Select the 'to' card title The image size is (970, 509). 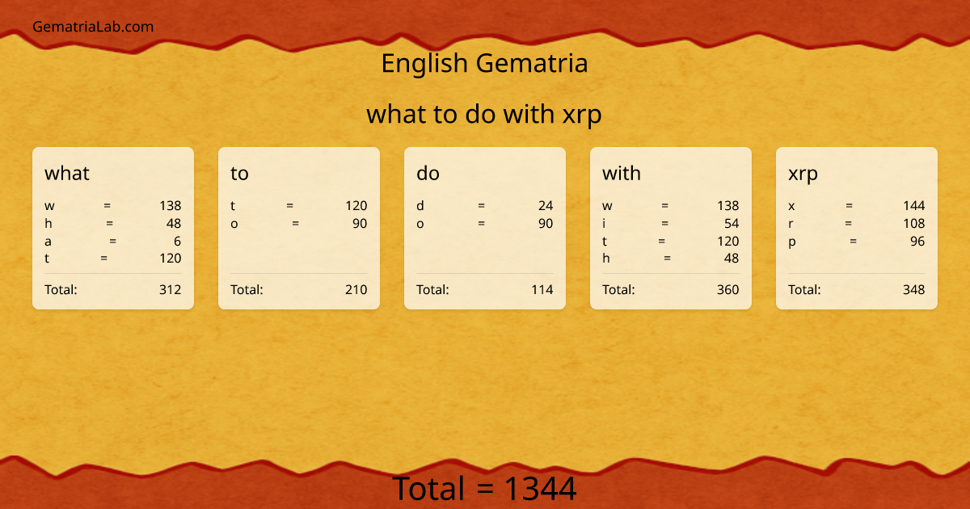(239, 173)
